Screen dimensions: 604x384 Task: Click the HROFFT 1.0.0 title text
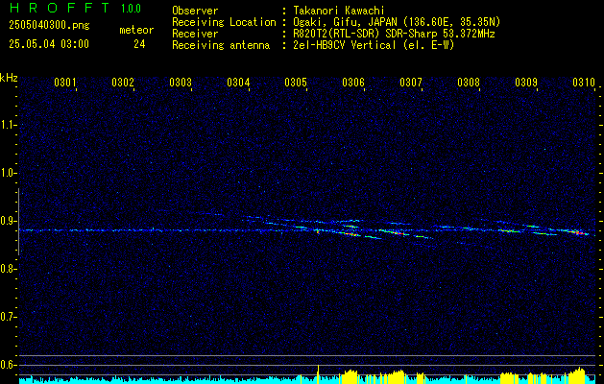click(x=76, y=8)
